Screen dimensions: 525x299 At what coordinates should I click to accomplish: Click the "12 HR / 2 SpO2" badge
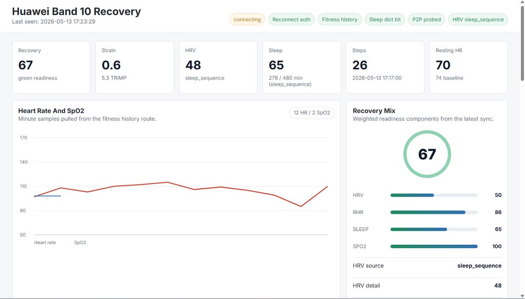pyautogui.click(x=312, y=113)
